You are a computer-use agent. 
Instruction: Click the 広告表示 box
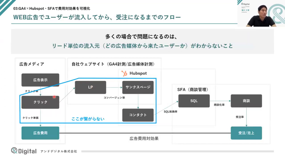40,80
